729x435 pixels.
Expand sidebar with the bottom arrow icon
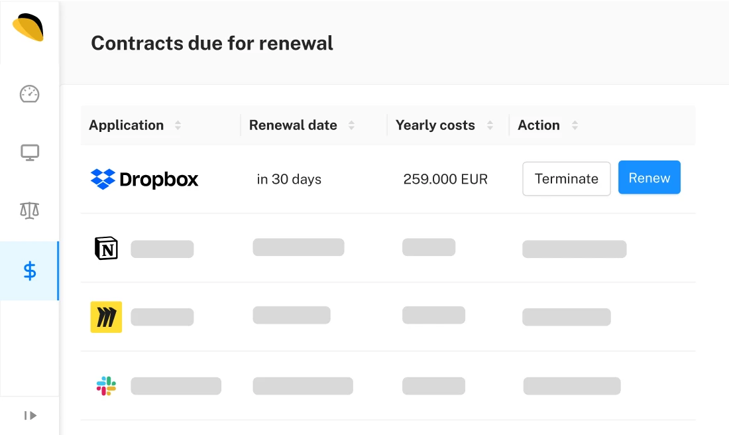pos(30,416)
